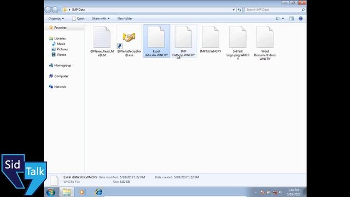Select the SidTalk Logo.png.WNCRY file
350x197 pixels.
point(238,43)
